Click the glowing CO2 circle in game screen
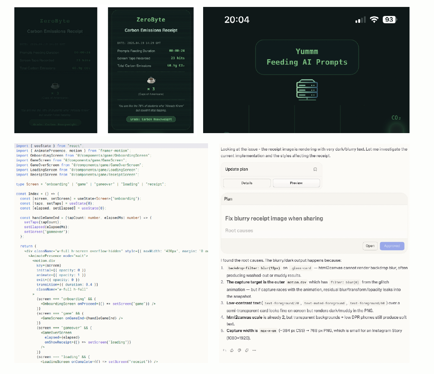 click(x=396, y=128)
